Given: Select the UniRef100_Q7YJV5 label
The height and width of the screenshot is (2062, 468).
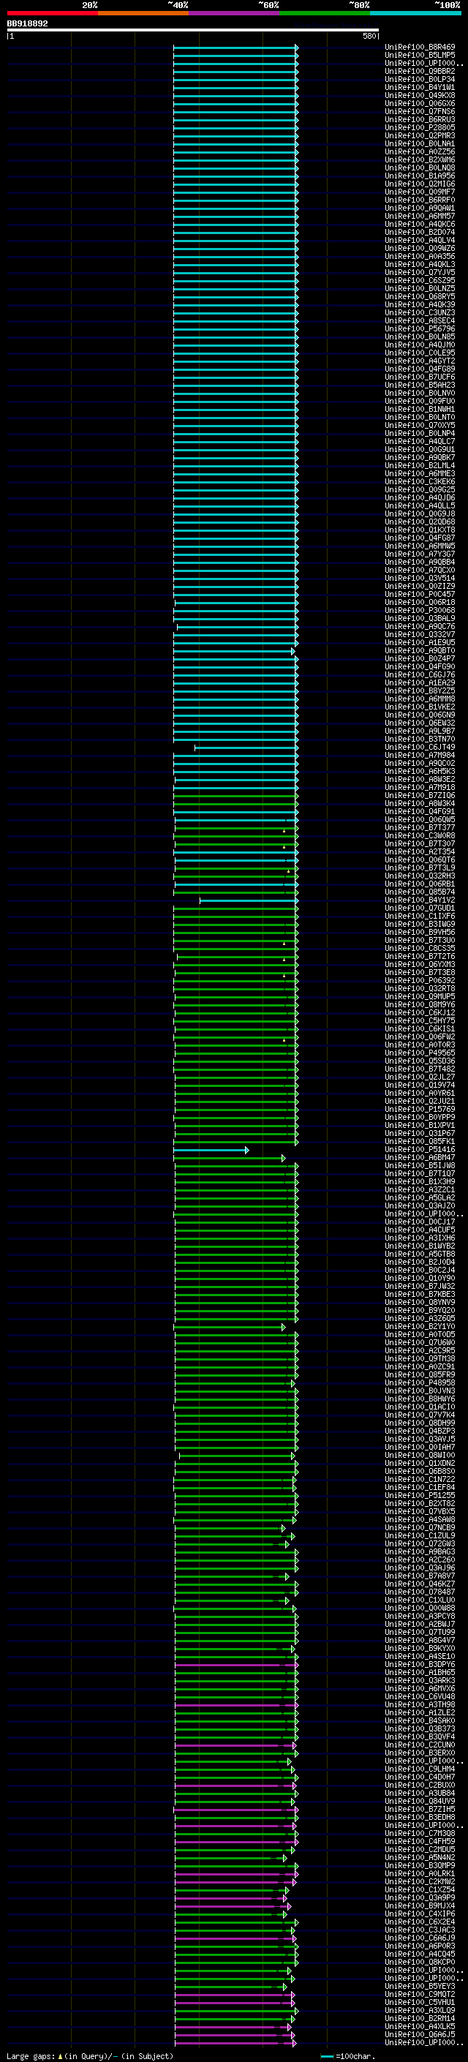Looking at the screenshot, I should tap(420, 272).
